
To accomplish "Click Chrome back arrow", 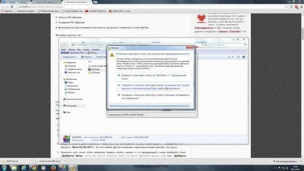I will (3, 7).
